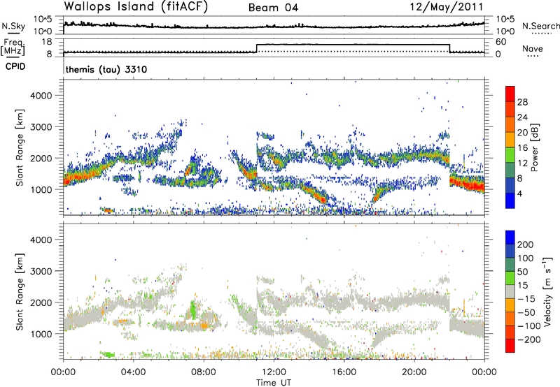Click the "60" tick on the Nave axis
The image size is (560, 387).
[x=500, y=42]
